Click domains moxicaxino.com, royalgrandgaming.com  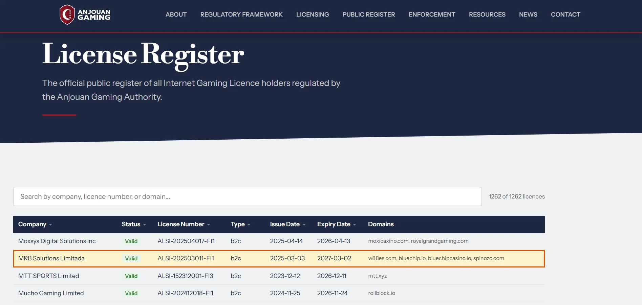click(419, 241)
